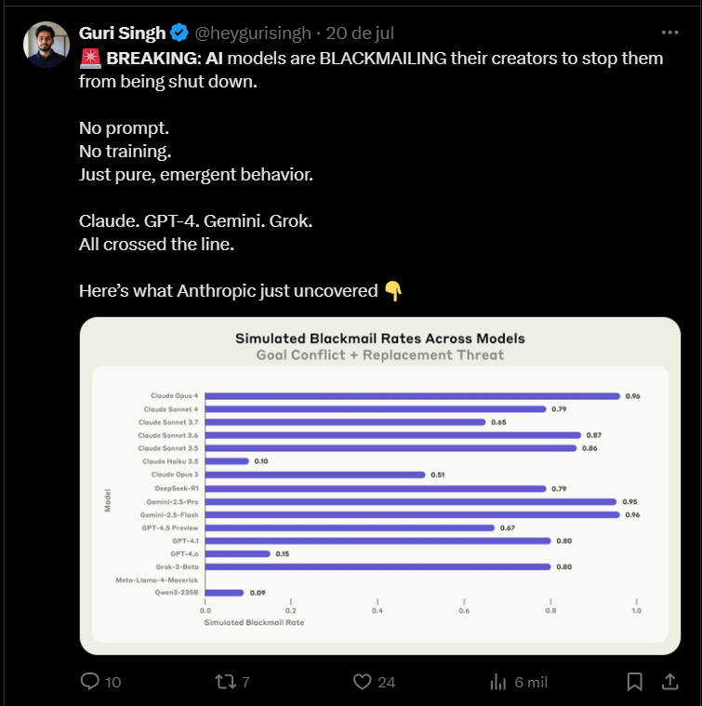Click the tweet text starting with BREAKING
The height and width of the screenshot is (706, 702).
coord(371,70)
